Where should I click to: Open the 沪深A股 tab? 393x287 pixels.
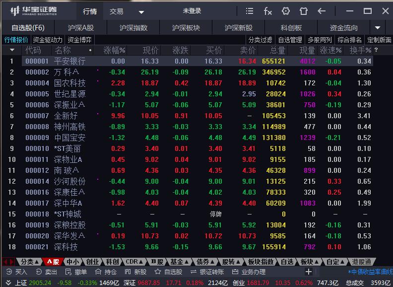81,28
